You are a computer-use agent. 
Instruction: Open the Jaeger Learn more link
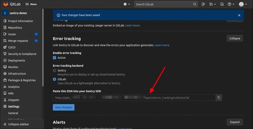(133, 25)
